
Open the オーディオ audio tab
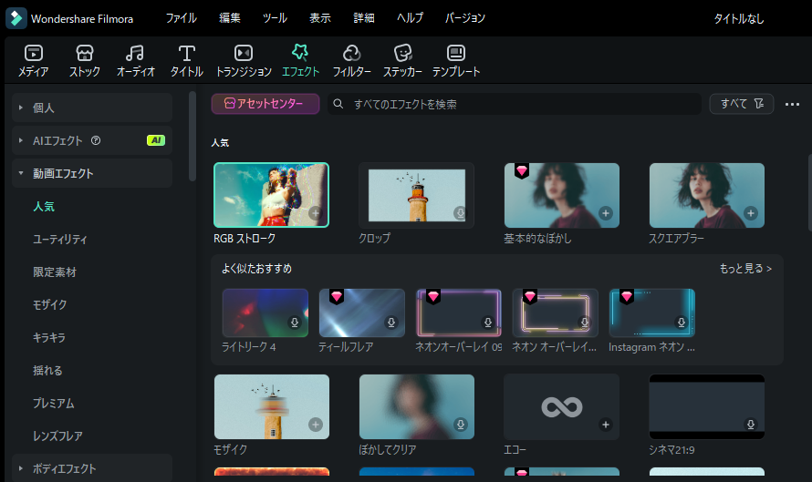pos(135,61)
